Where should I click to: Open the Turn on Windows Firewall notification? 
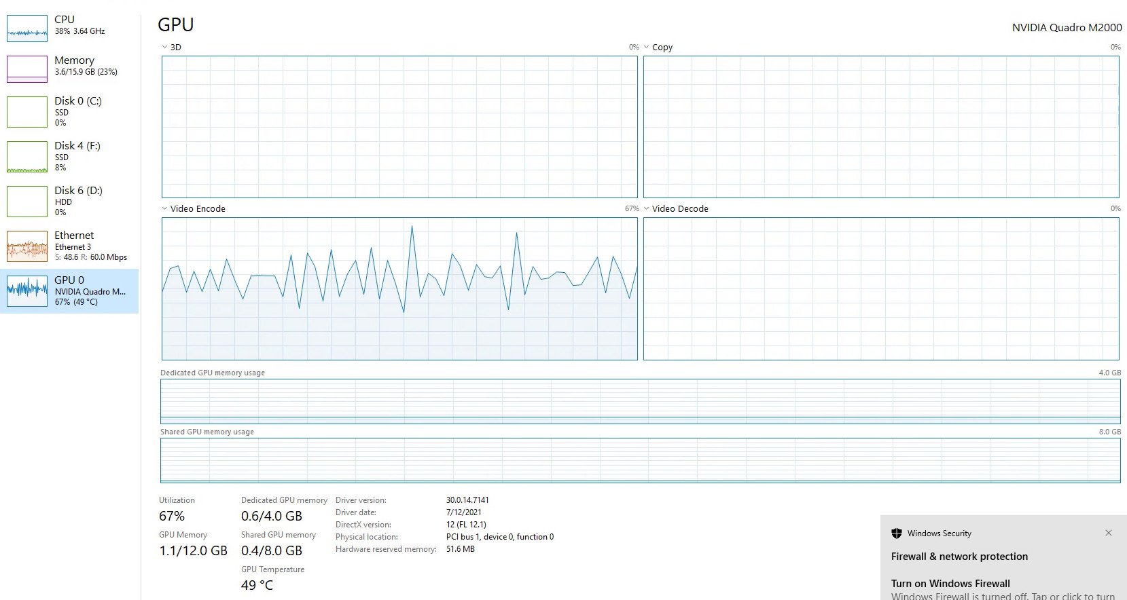click(950, 584)
